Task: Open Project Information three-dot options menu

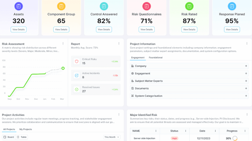Action: (247, 44)
